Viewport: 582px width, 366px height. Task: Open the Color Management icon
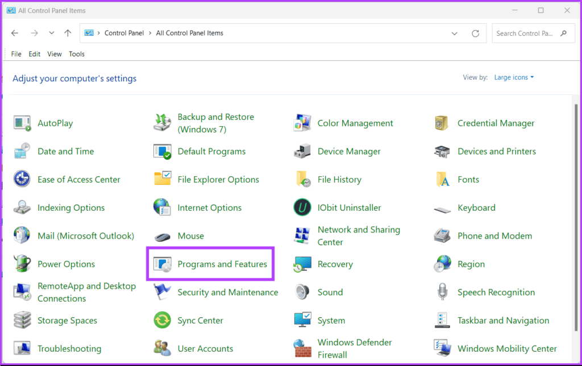point(302,123)
